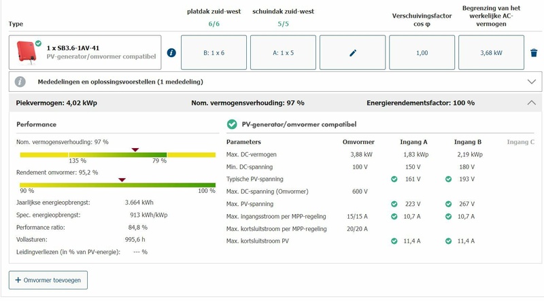Click the 135 % to 79 % green range bar
544x301 pixels.
pos(118,155)
